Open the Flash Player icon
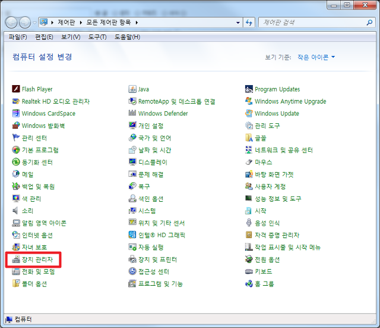The image size is (380, 328). tap(16, 89)
